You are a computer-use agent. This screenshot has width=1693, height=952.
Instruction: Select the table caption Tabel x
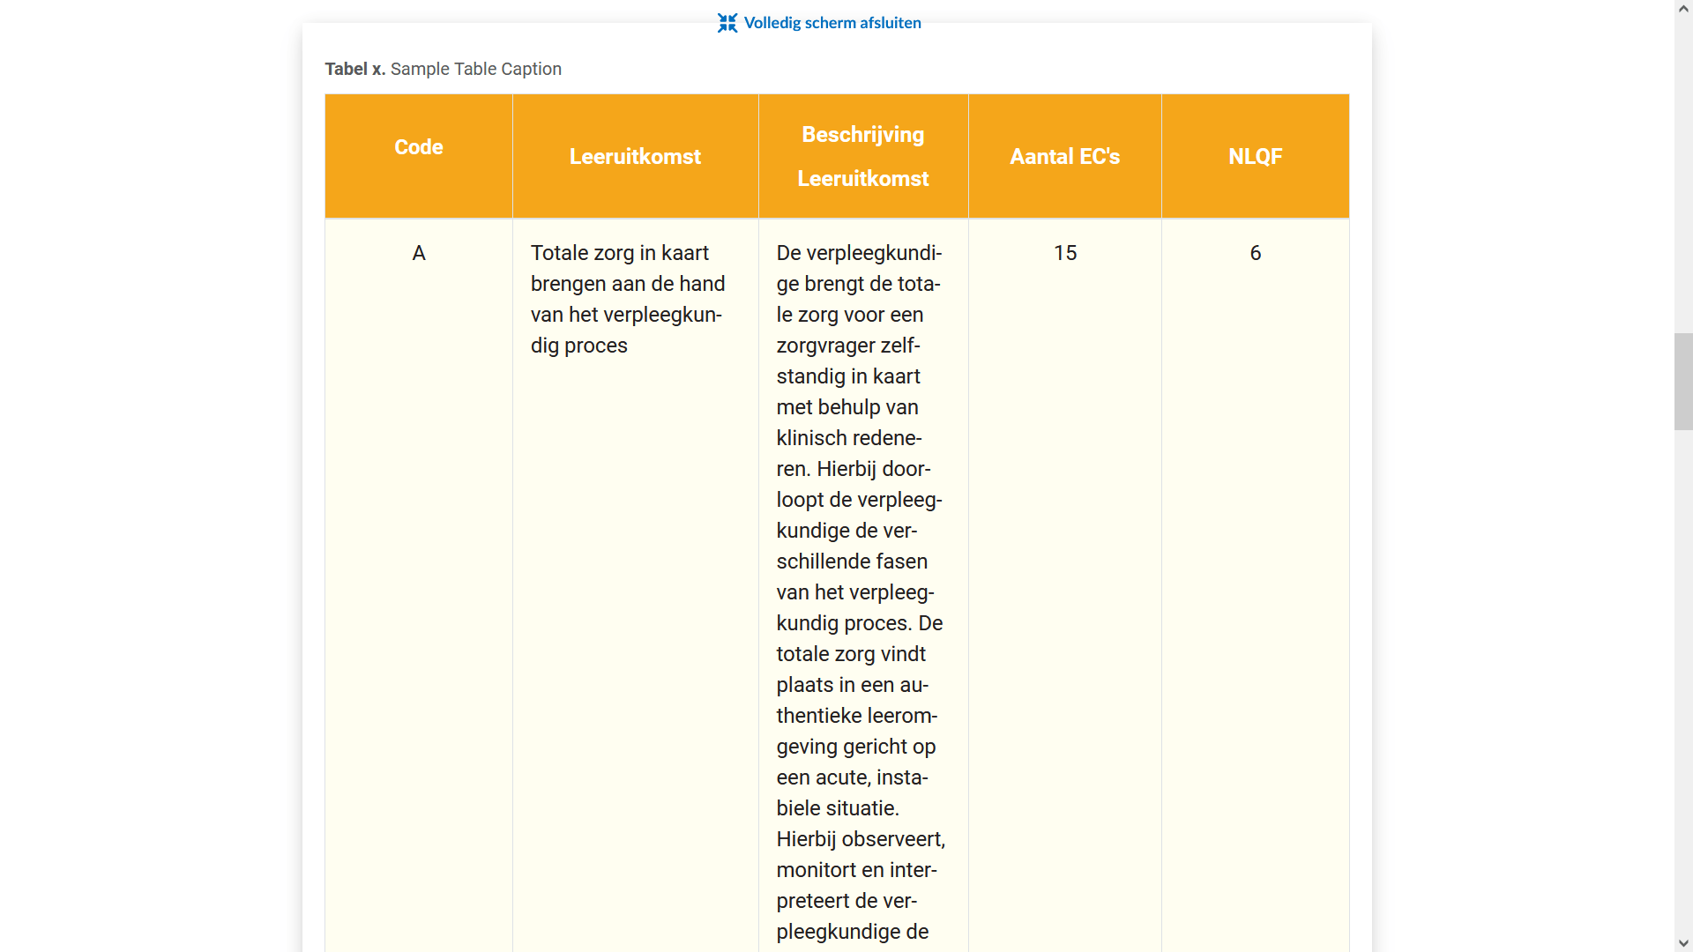(354, 69)
